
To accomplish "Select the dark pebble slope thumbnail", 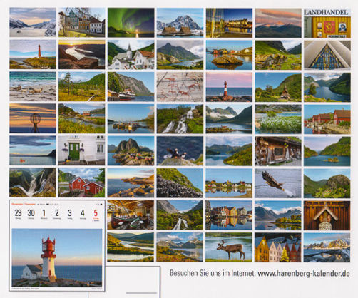I will [x=180, y=183].
